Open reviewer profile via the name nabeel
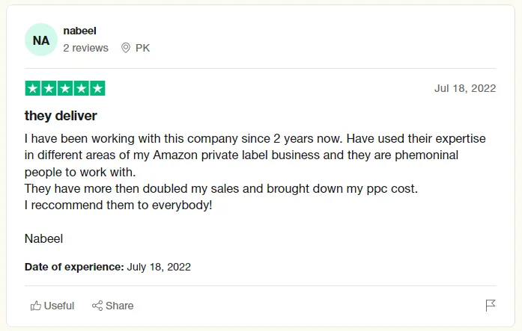The width and height of the screenshot is (522, 331). click(79, 31)
